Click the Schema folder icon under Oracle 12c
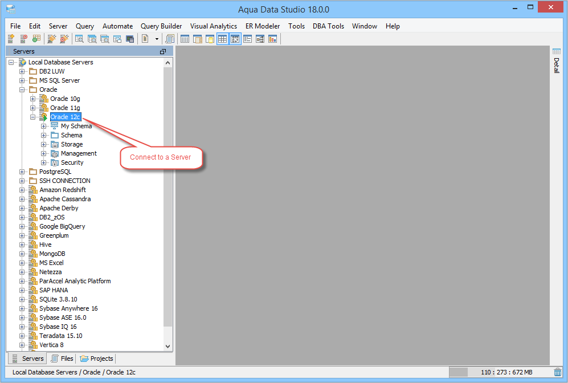Screen dimensions: 568x383 coord(55,135)
